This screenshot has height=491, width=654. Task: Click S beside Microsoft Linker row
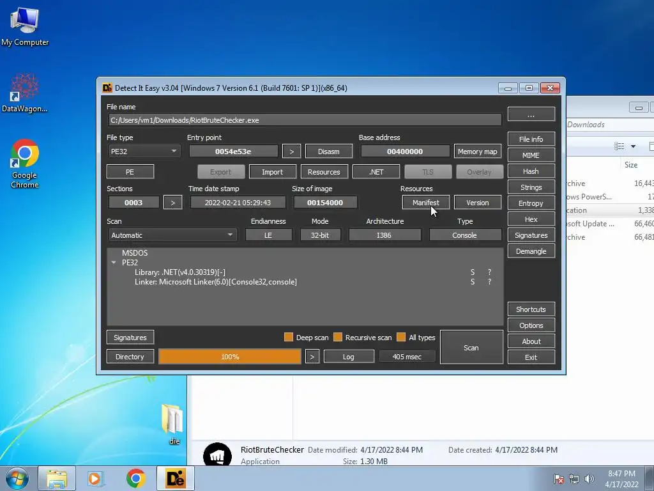pyautogui.click(x=473, y=282)
